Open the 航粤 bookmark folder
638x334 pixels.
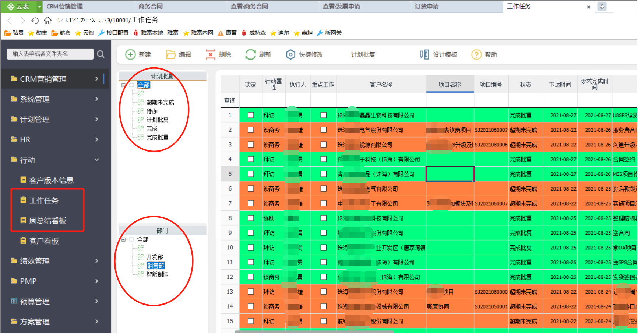click(61, 33)
